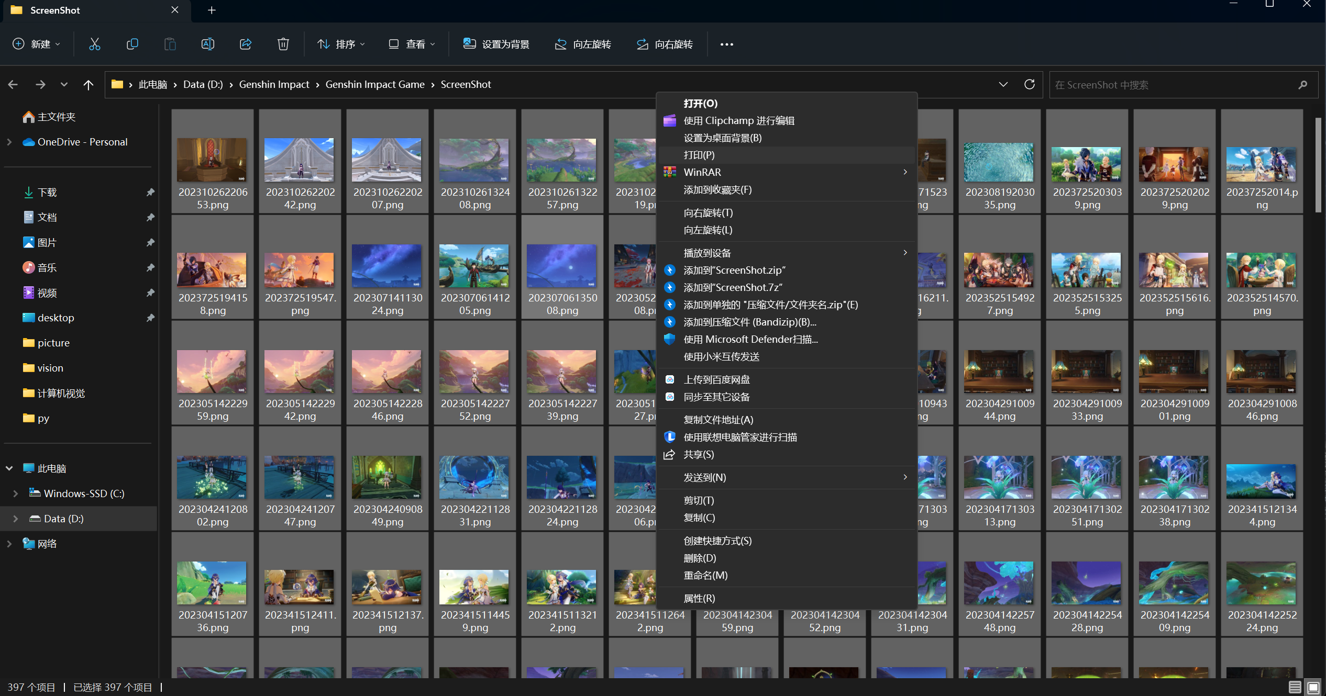The height and width of the screenshot is (696, 1326).
Task: Select thumbnail 20230414225224.png
Action: pyautogui.click(x=1262, y=584)
